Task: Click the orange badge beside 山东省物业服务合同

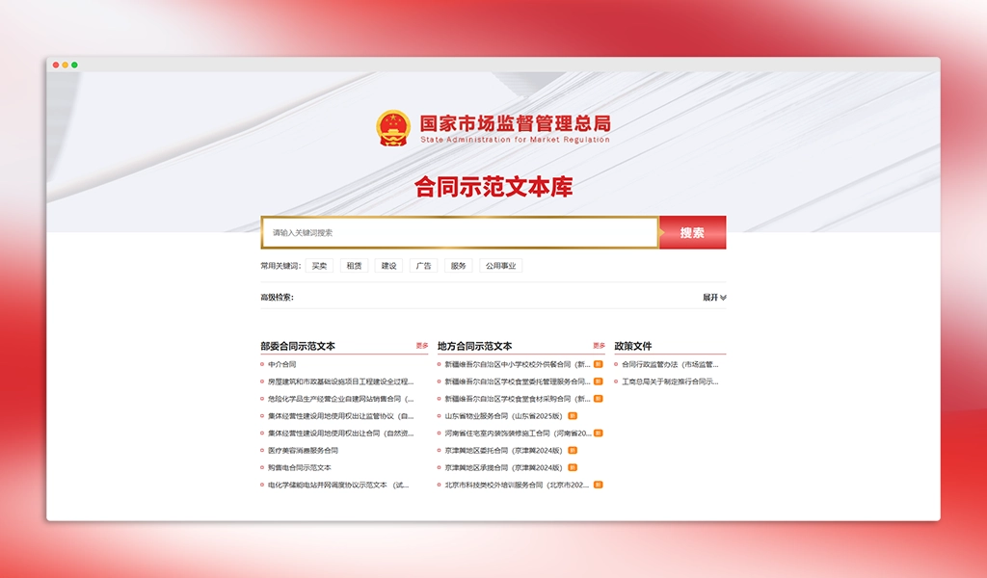Action: tap(573, 416)
